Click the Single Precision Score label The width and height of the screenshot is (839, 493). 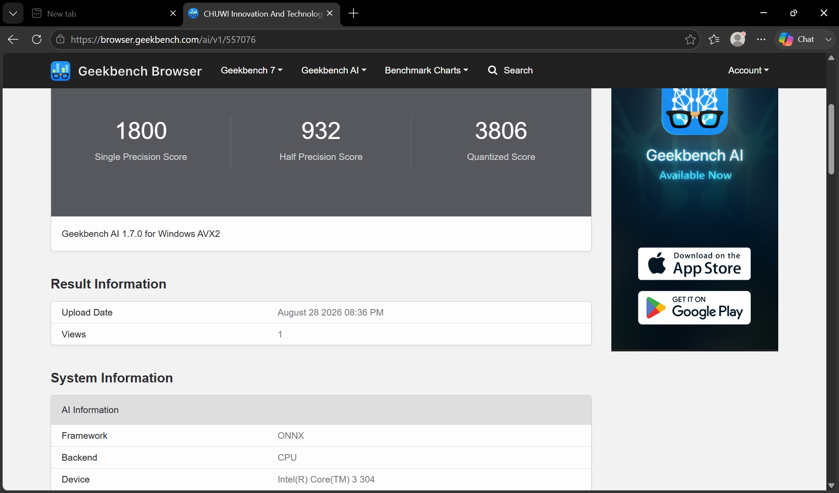[141, 157]
